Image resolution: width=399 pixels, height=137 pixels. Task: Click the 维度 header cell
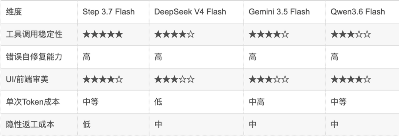pyautogui.click(x=14, y=12)
